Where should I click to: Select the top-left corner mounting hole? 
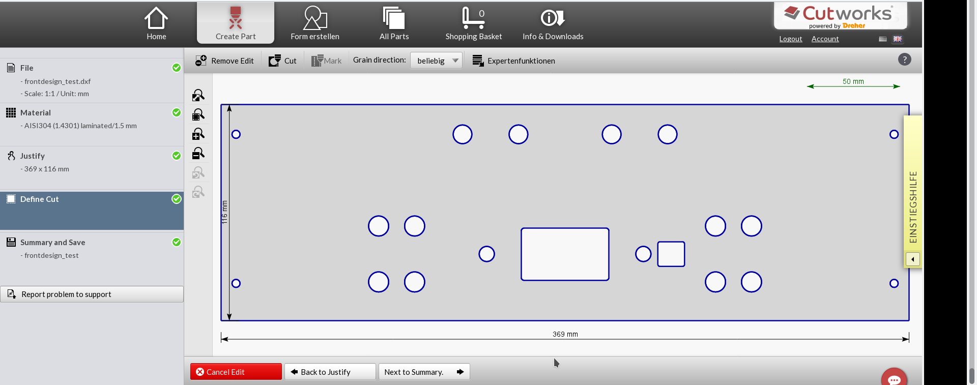236,134
